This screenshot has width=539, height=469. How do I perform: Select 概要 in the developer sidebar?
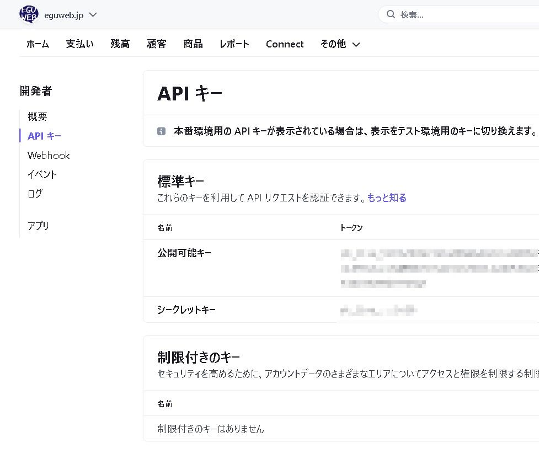38,116
